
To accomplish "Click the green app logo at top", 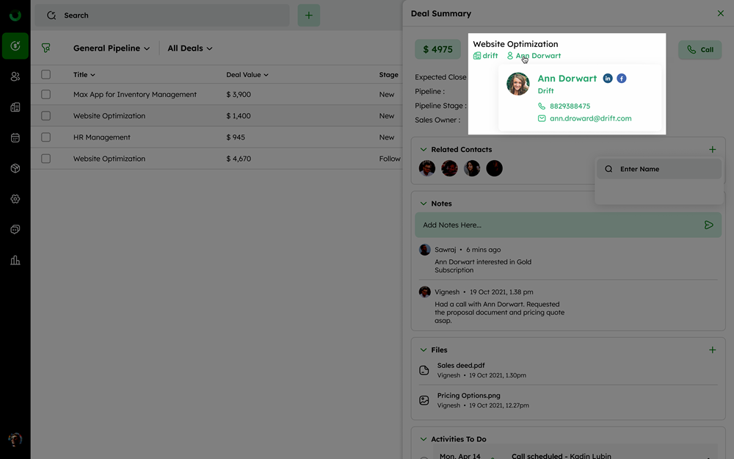I will click(x=15, y=15).
